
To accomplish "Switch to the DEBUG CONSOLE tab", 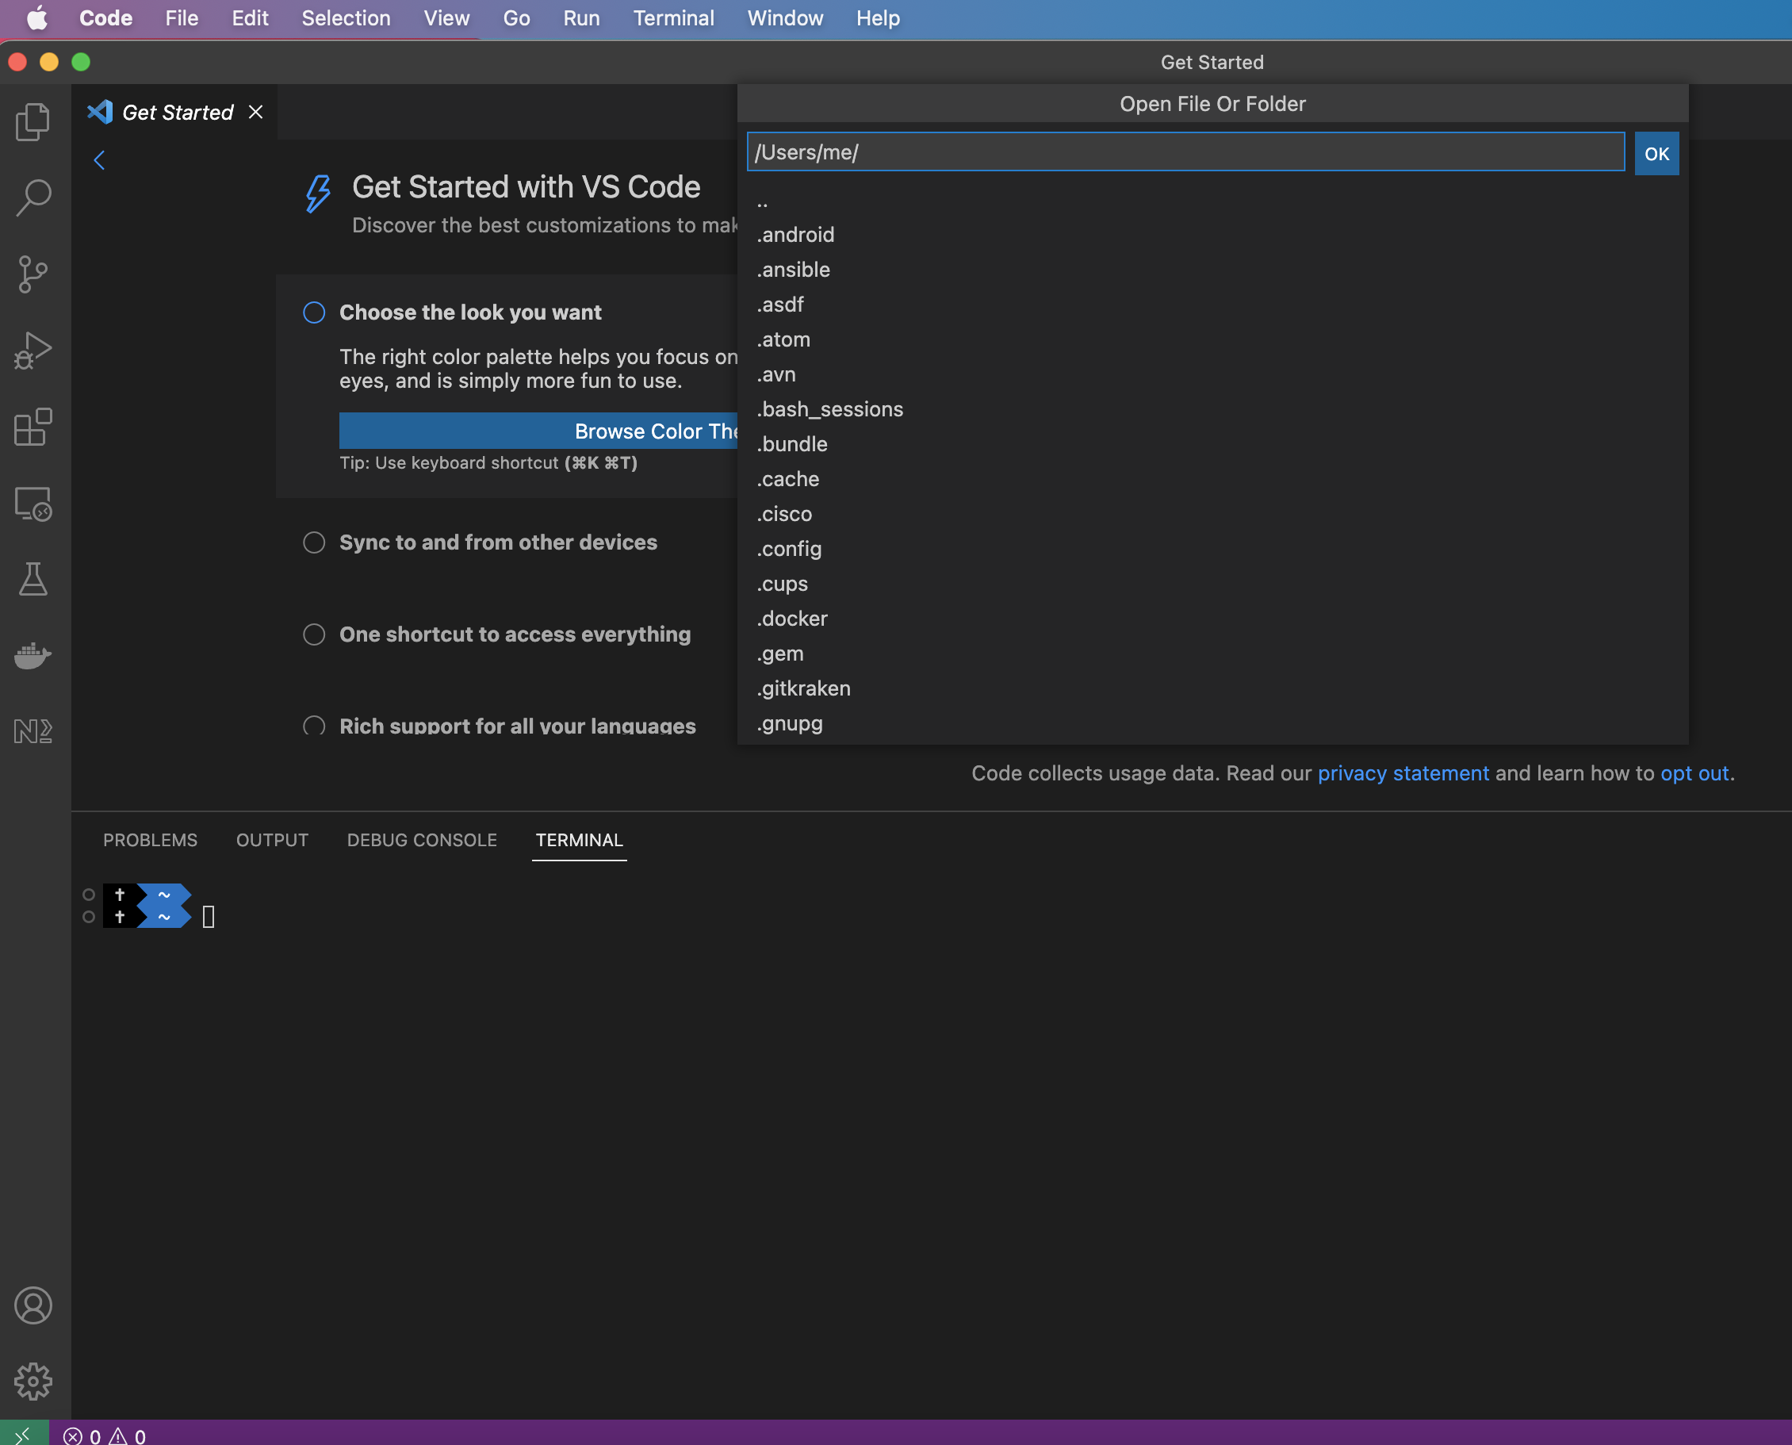I will point(421,840).
